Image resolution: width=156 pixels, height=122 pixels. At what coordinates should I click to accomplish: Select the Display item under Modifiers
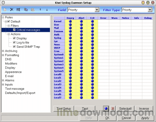[10, 68]
